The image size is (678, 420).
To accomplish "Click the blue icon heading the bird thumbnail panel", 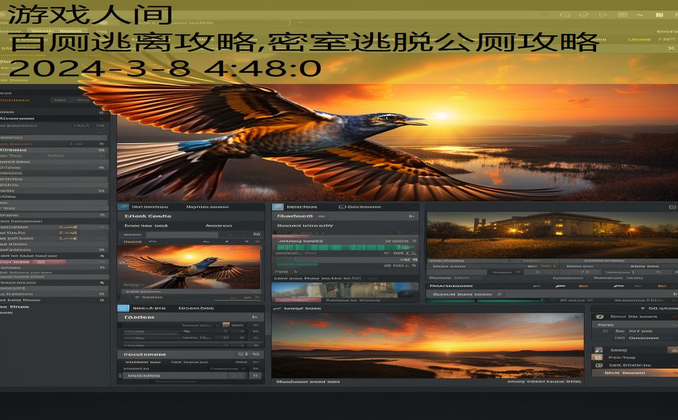I will (123, 207).
